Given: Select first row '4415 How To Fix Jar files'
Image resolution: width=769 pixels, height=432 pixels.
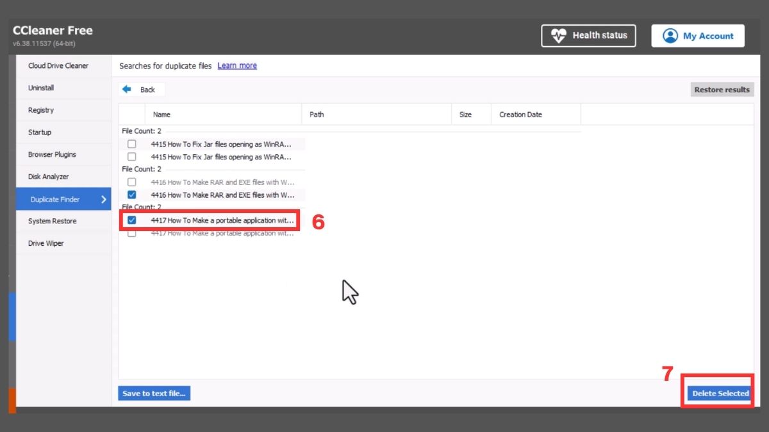Looking at the screenshot, I should (x=211, y=144).
